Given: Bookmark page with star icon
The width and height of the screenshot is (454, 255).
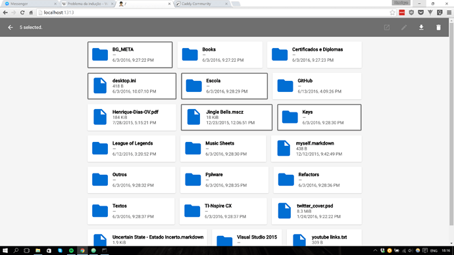Looking at the screenshot, I should click(392, 12).
